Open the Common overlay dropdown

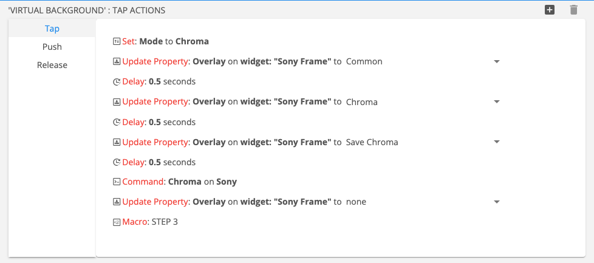click(x=496, y=62)
